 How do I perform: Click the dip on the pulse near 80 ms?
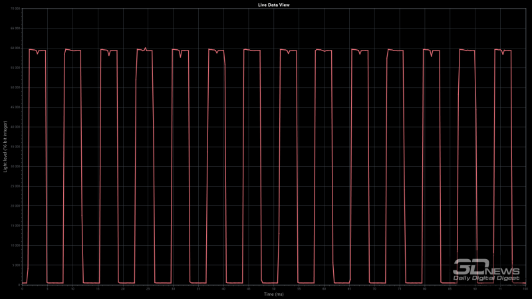point(432,55)
